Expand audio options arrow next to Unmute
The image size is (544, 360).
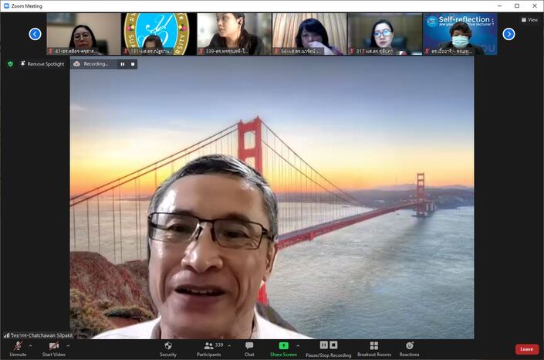click(30, 345)
